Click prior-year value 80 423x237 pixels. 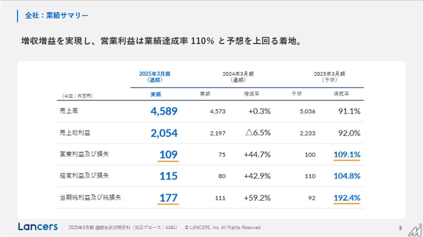[222, 176]
